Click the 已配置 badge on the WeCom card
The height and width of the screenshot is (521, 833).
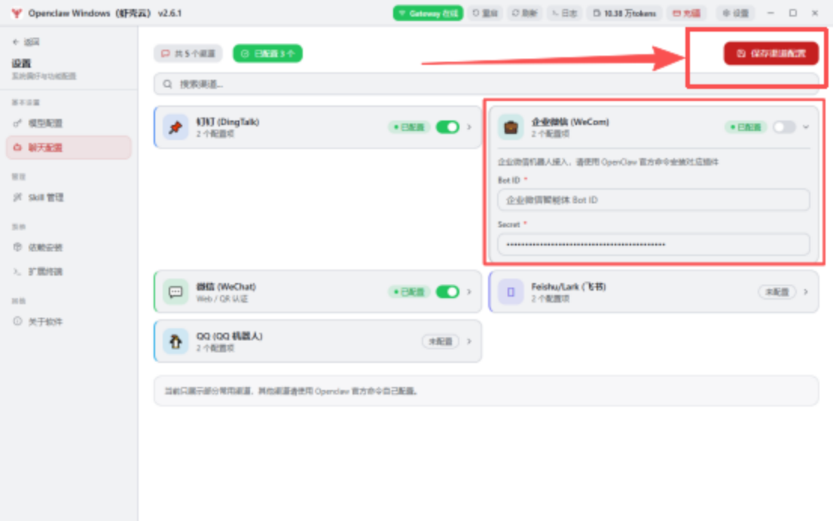[x=746, y=127]
